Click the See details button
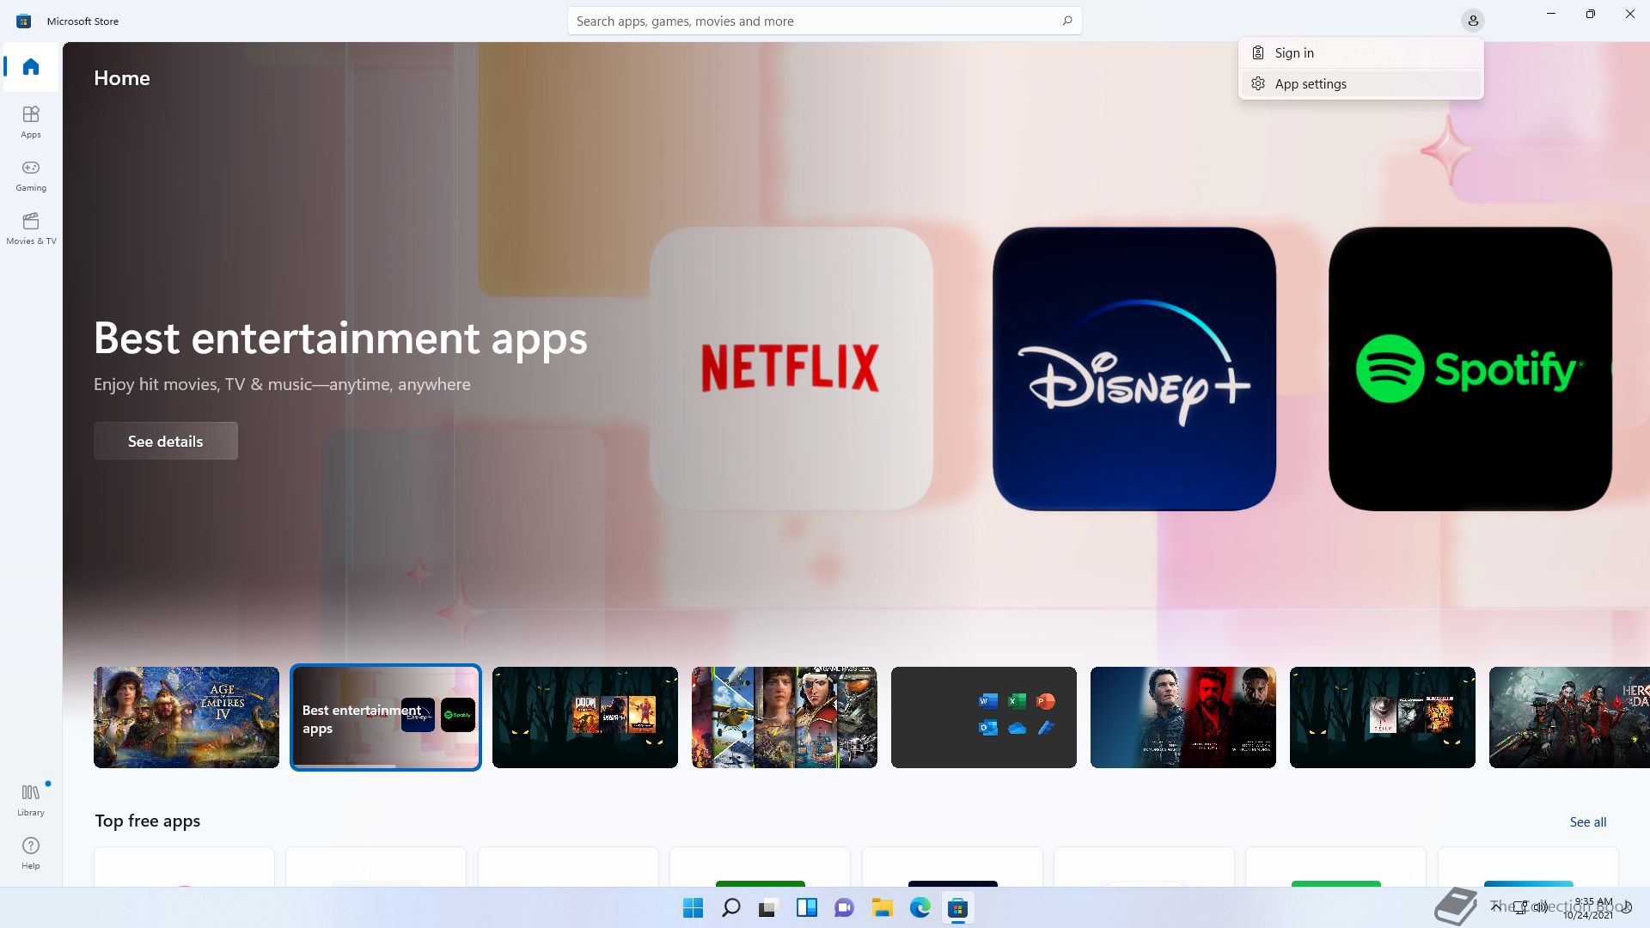Image resolution: width=1650 pixels, height=928 pixels. (166, 441)
